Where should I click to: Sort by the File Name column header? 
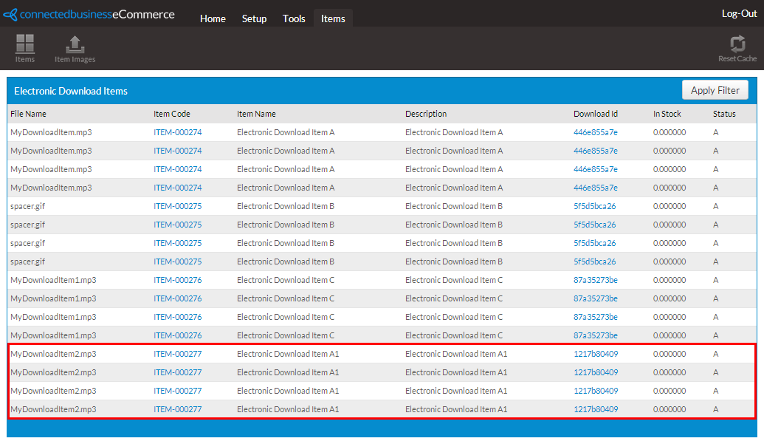click(28, 114)
